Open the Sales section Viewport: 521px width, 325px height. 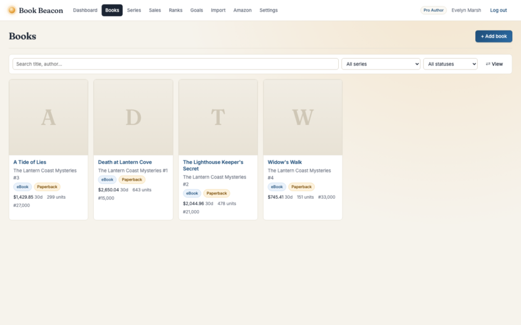tap(155, 10)
